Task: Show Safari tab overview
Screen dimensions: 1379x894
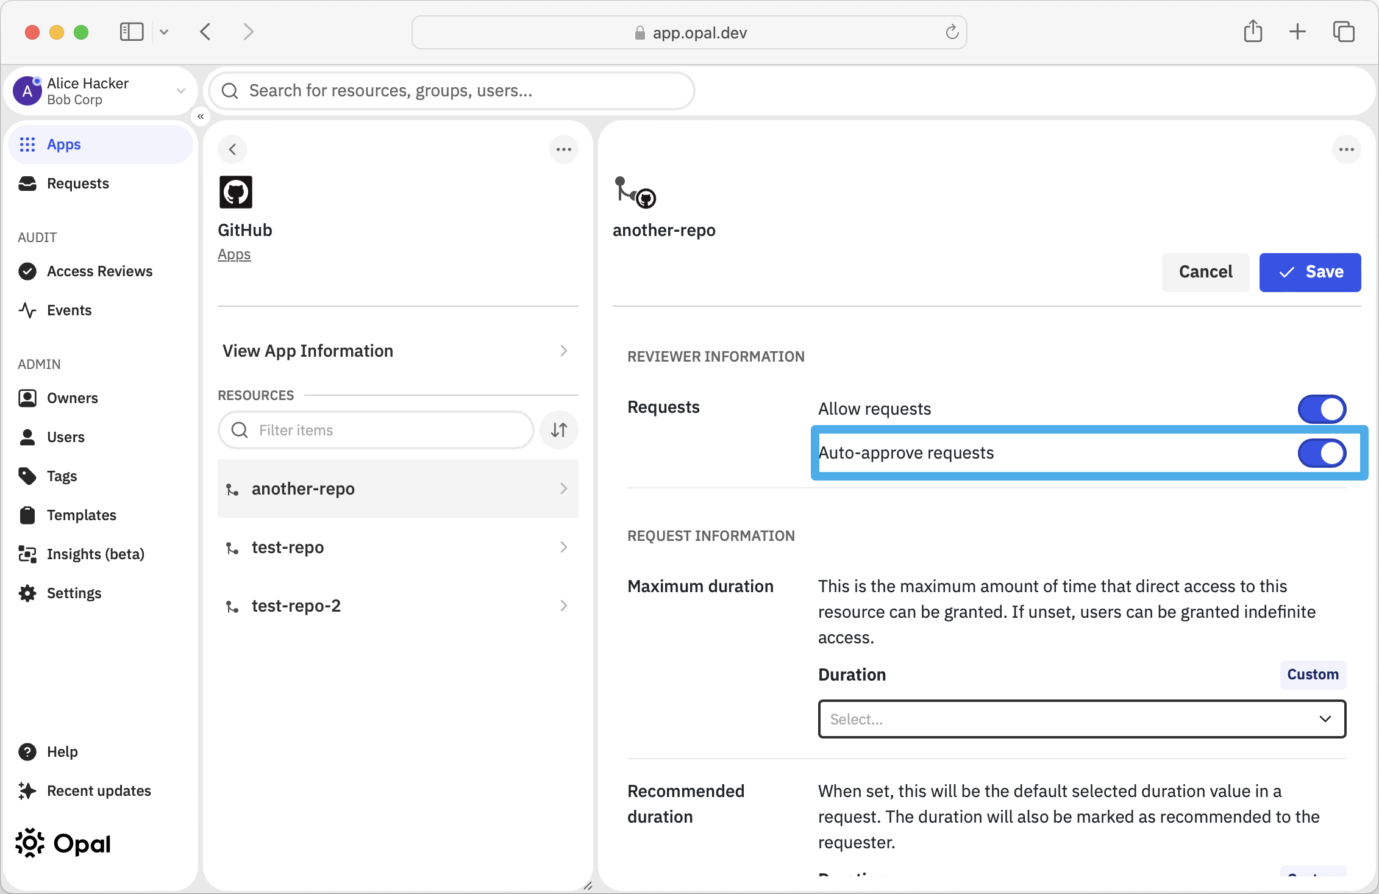Action: (1343, 32)
